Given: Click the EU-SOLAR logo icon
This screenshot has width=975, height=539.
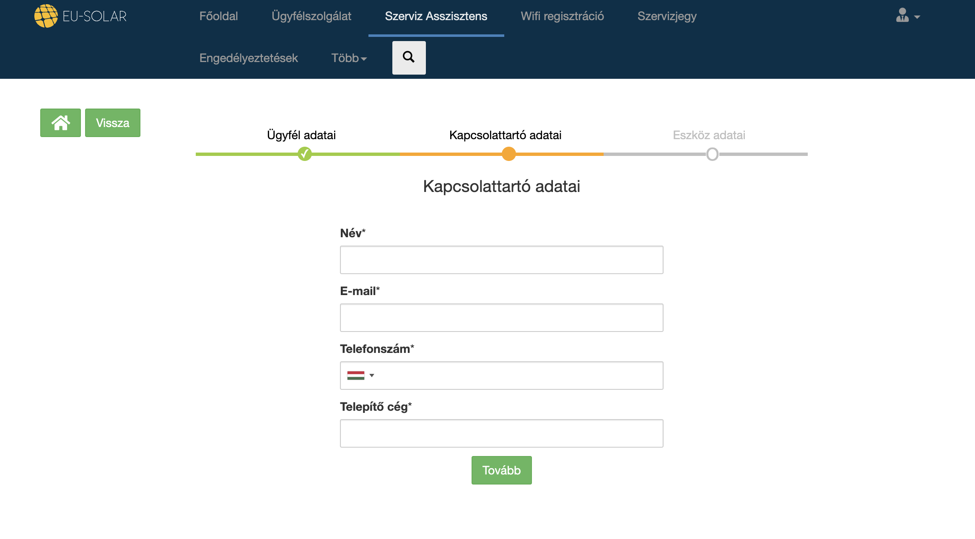Looking at the screenshot, I should [x=46, y=16].
